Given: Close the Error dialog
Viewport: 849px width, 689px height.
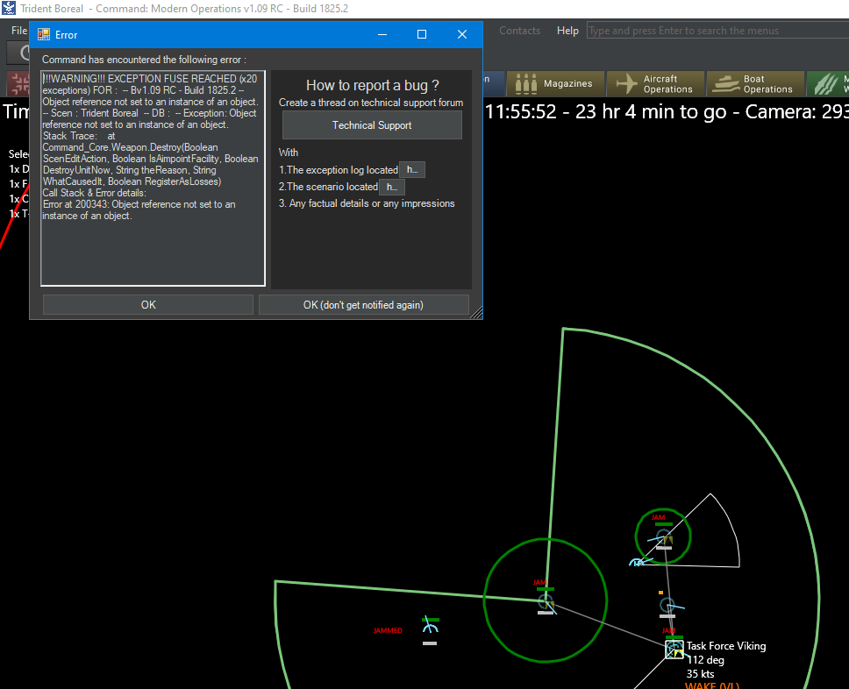Looking at the screenshot, I should pos(462,34).
